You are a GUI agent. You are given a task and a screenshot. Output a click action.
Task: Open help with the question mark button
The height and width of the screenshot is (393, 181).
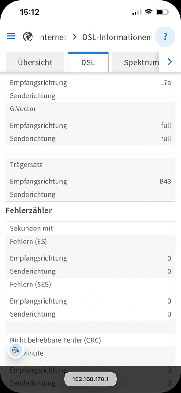coord(165,37)
